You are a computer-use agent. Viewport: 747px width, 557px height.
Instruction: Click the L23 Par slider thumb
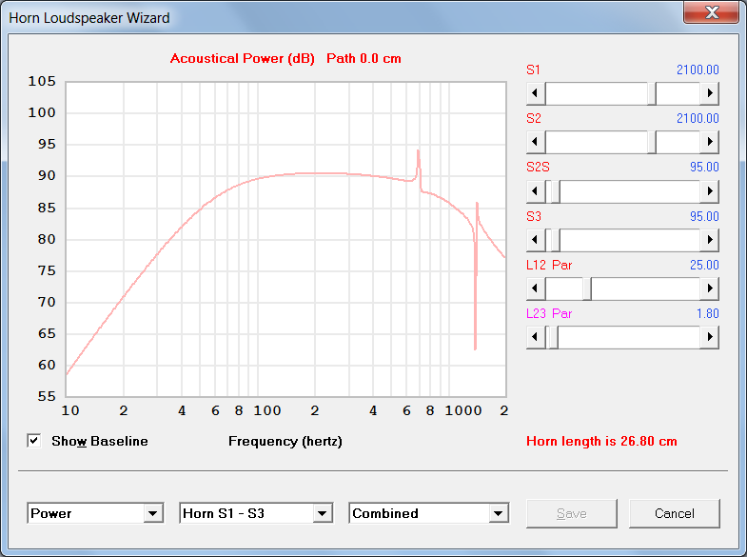[x=554, y=337]
